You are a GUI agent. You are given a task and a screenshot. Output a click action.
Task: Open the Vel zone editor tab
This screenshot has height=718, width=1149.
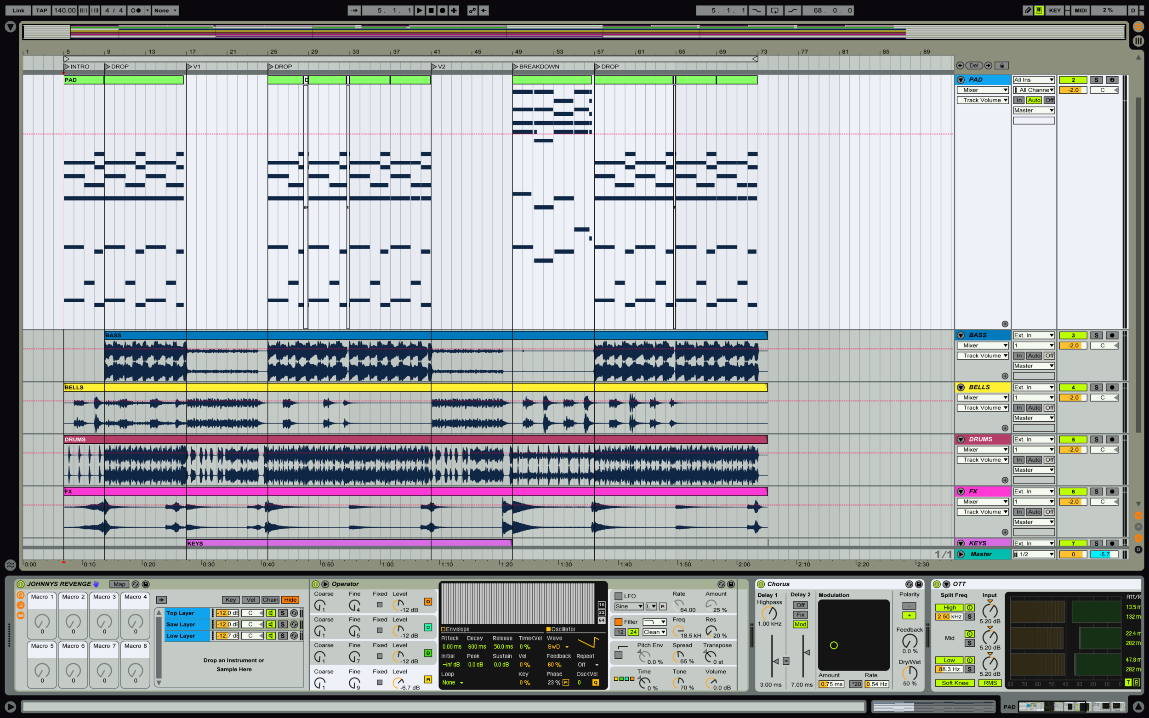(x=251, y=600)
